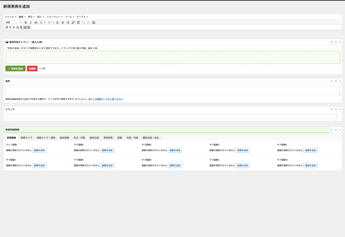Remove link using the unlink icon
This screenshot has height=237, width=345.
coord(78,23)
